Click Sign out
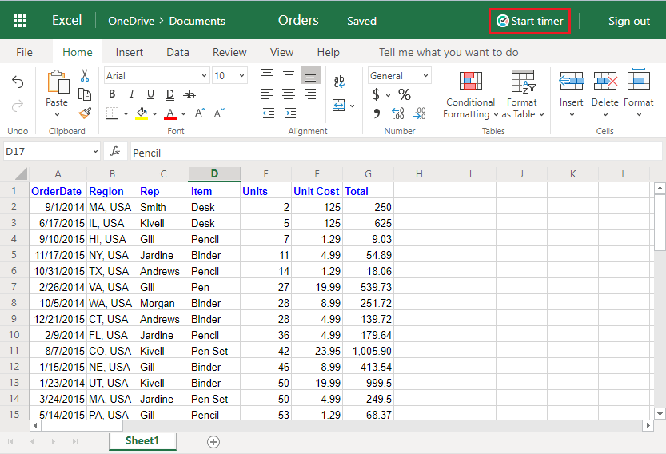Image resolution: width=666 pixels, height=454 pixels. coord(629,22)
